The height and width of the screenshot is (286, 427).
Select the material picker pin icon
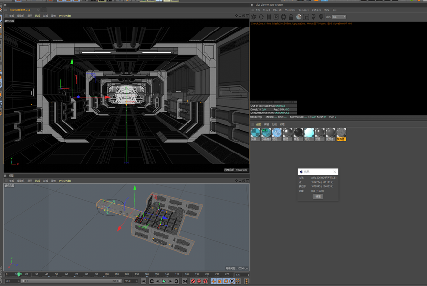coord(321,17)
